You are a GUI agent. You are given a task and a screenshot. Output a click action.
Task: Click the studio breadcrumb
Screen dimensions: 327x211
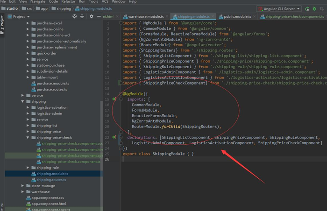pyautogui.click(x=10, y=8)
